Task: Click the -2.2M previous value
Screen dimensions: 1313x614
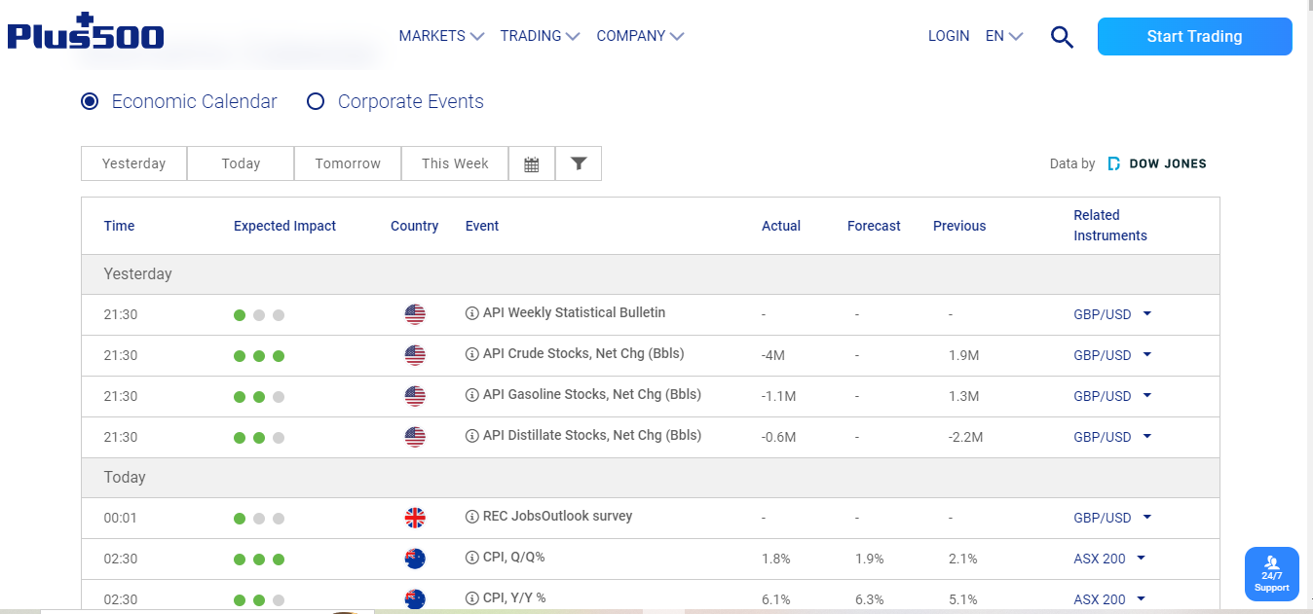Action: pos(965,438)
